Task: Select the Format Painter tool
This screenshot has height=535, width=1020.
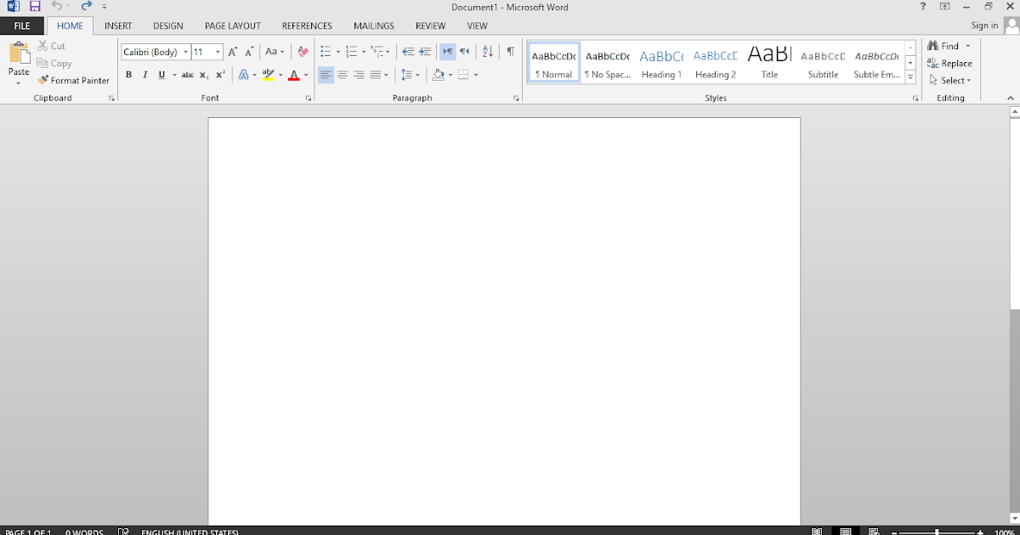Action: 74,81
